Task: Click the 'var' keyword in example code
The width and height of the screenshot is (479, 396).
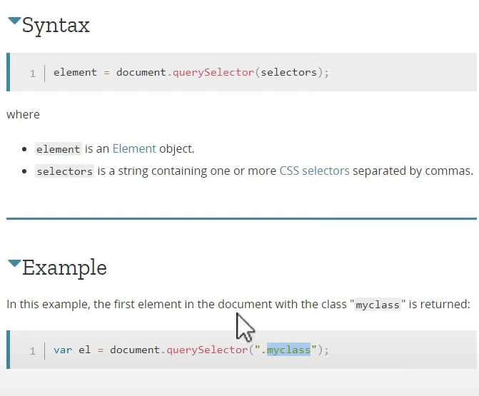Action: point(63,350)
